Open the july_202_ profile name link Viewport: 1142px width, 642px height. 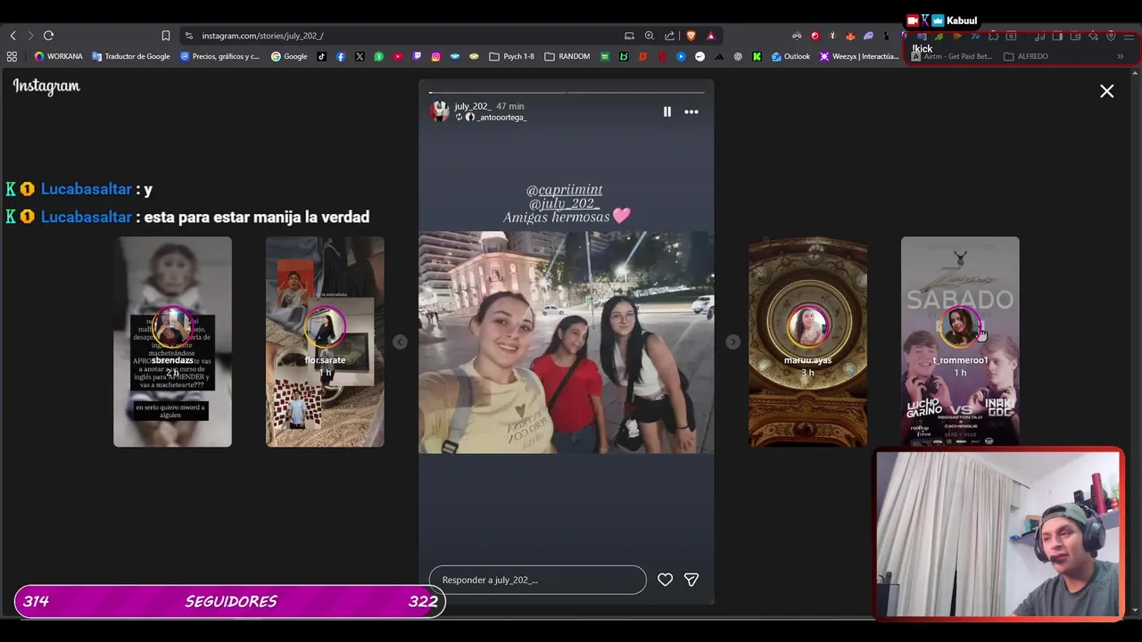(473, 106)
